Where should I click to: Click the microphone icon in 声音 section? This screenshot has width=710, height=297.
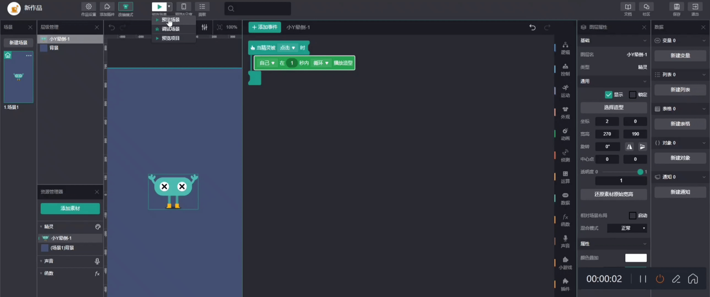coord(97,261)
